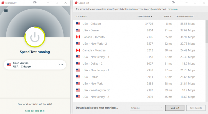Click the flag beside the USA - Dallas row with index 2911
The image size is (208, 114).
click(78, 77)
